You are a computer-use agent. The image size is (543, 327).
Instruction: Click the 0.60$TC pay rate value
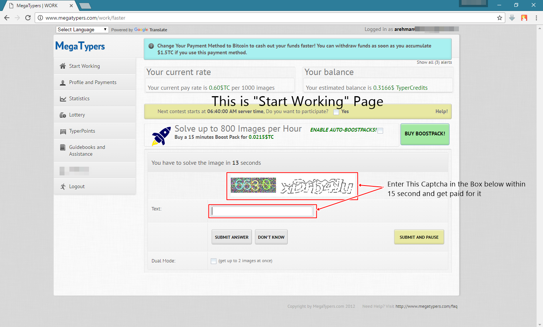pos(219,88)
